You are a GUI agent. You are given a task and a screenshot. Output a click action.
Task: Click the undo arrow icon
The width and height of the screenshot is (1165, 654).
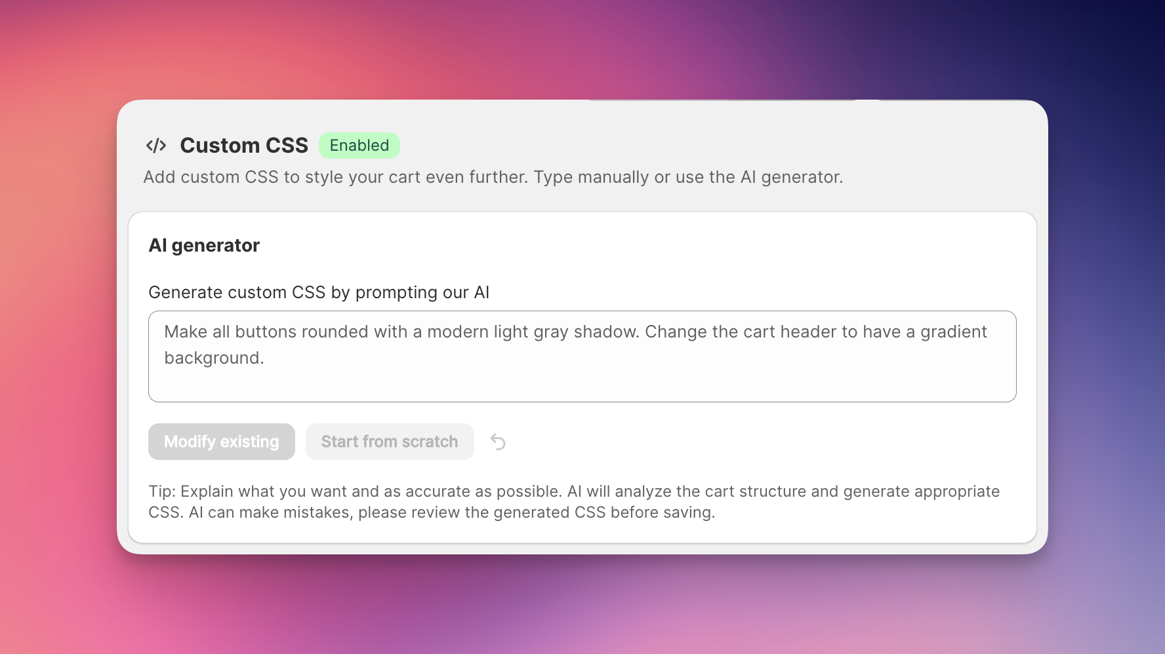[498, 442]
